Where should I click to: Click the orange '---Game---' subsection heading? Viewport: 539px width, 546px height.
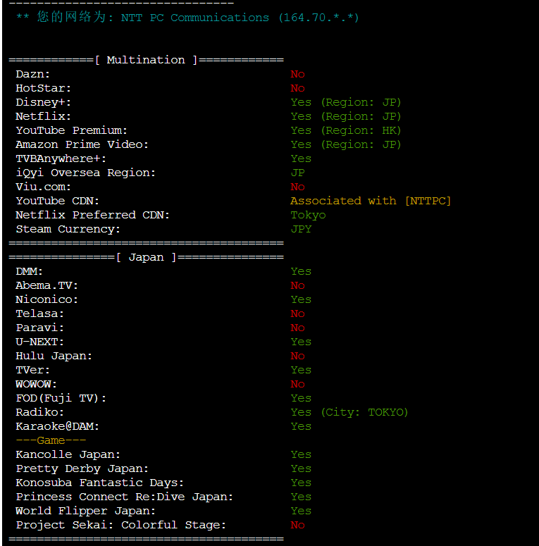coord(51,440)
